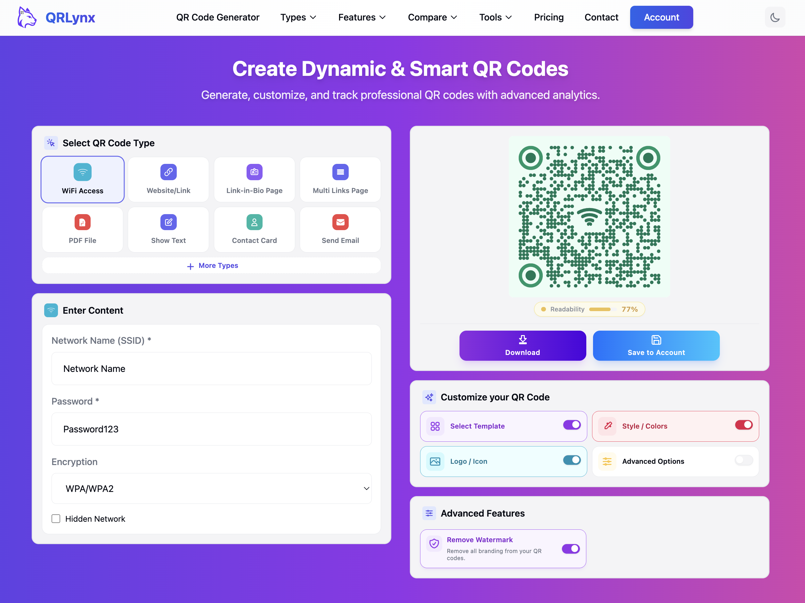The image size is (805, 603).
Task: Choose the Contact Card icon
Action: click(254, 222)
